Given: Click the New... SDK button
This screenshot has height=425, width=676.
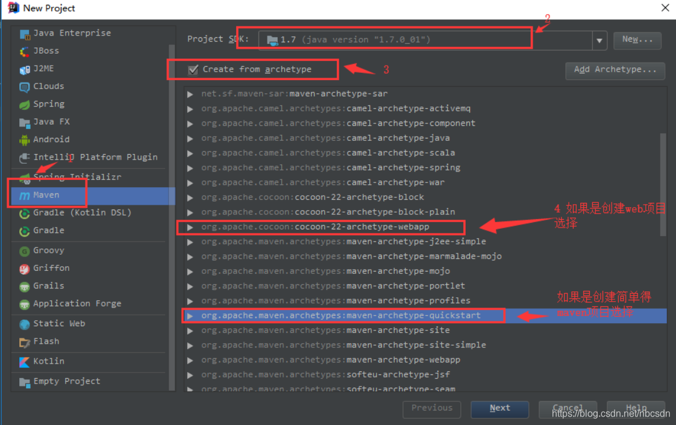Looking at the screenshot, I should point(637,40).
